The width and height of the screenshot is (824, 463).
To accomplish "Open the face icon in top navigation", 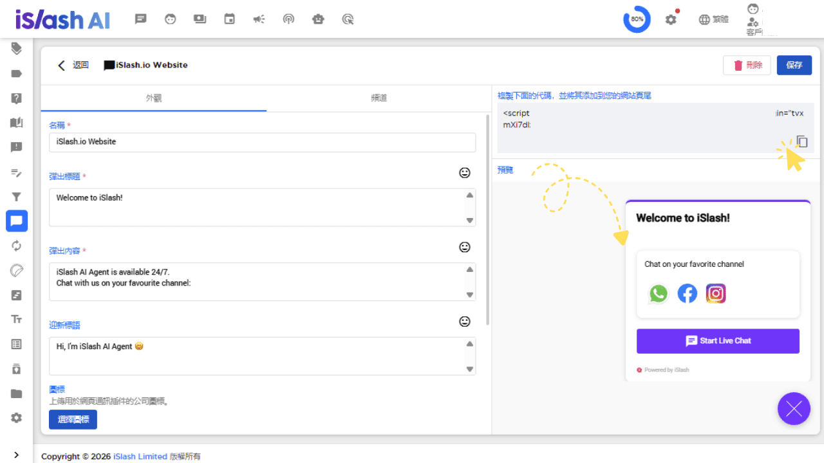I will tap(170, 19).
